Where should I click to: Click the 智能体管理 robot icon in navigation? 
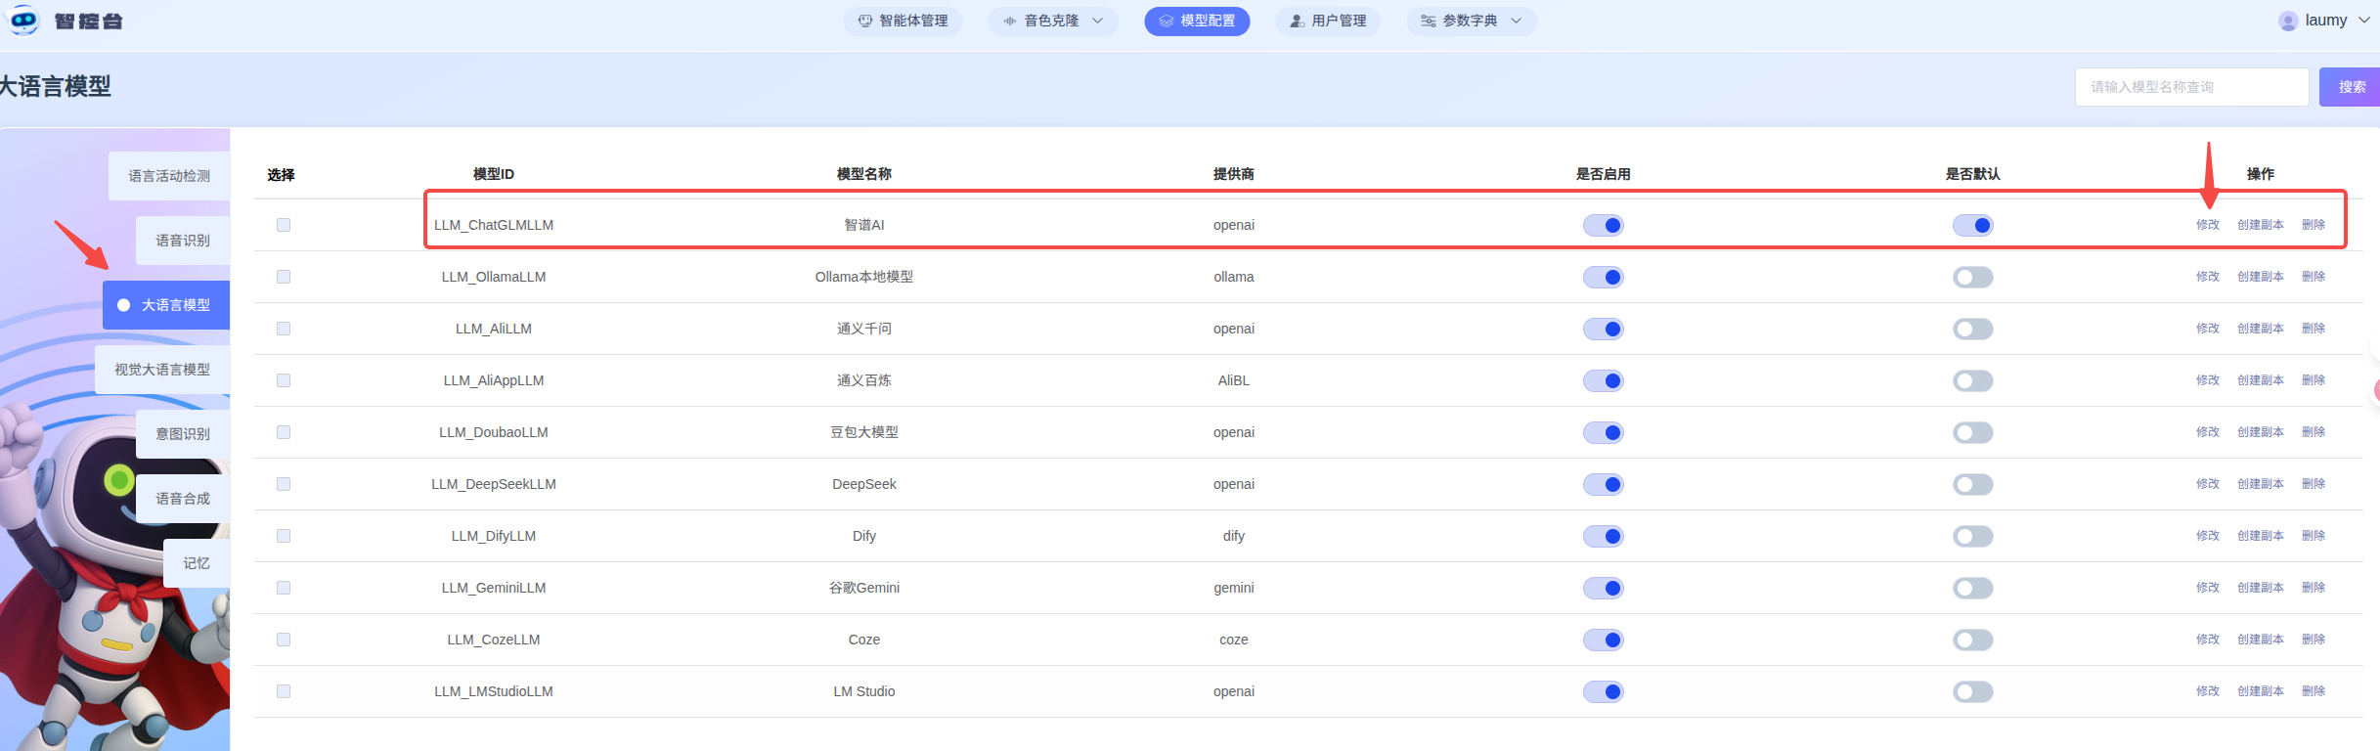pyautogui.click(x=864, y=21)
